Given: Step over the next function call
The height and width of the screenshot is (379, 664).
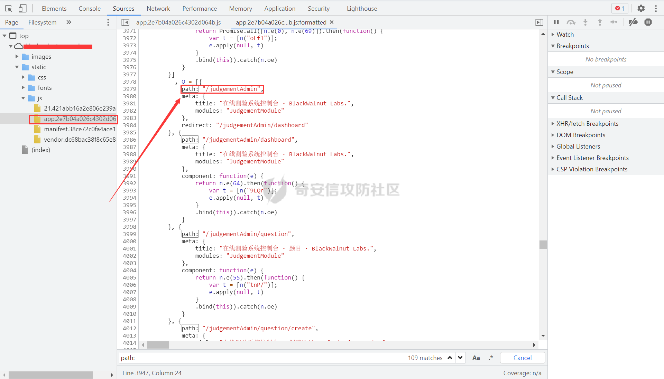Looking at the screenshot, I should 571,22.
